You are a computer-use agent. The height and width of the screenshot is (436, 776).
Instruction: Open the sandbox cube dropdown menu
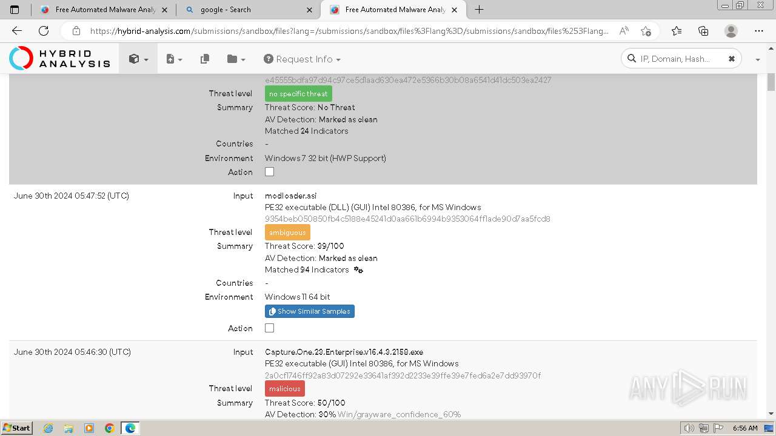[x=138, y=59]
